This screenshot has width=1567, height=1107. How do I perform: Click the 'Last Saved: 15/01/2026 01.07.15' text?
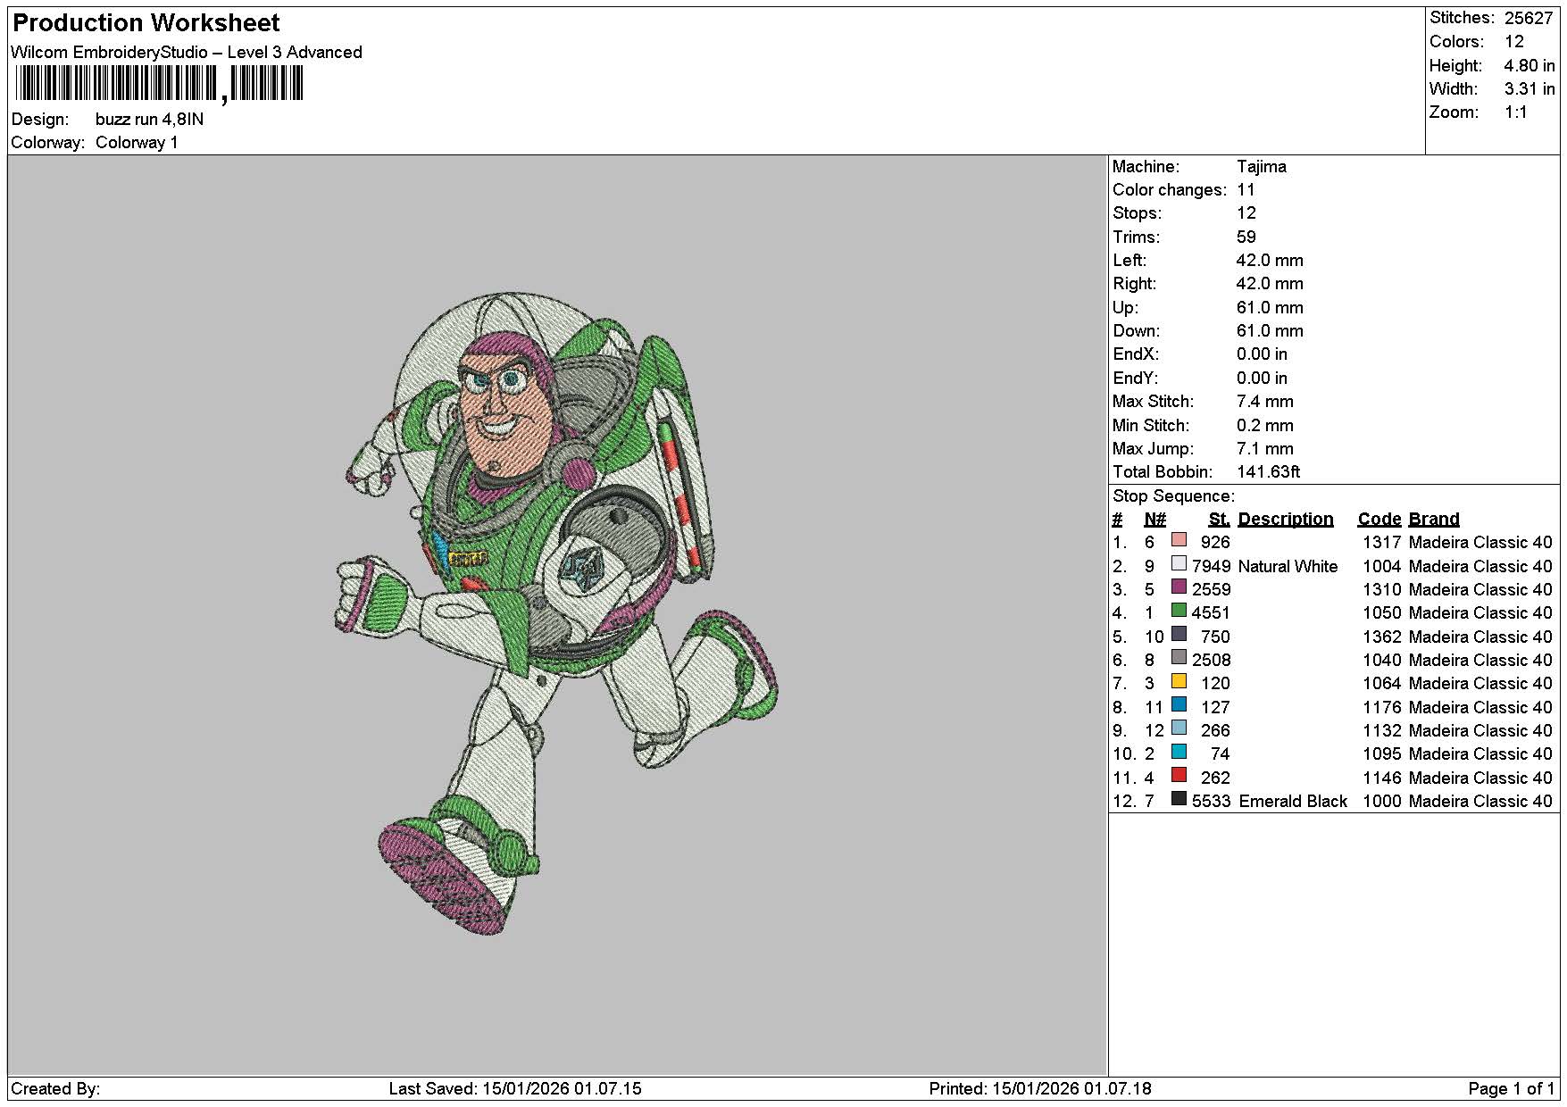click(515, 1089)
